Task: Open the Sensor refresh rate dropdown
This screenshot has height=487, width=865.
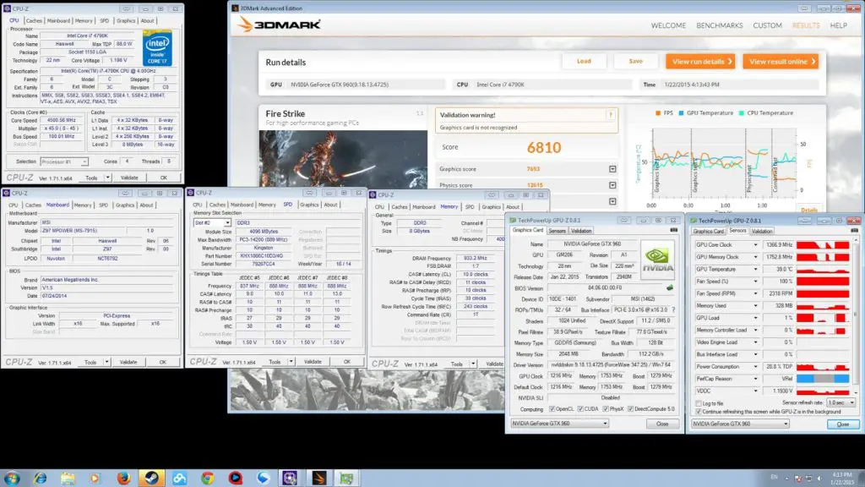Action: click(841, 402)
